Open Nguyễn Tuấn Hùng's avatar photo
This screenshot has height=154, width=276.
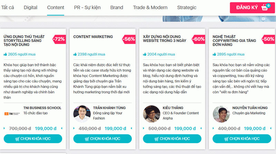coord(221,114)
